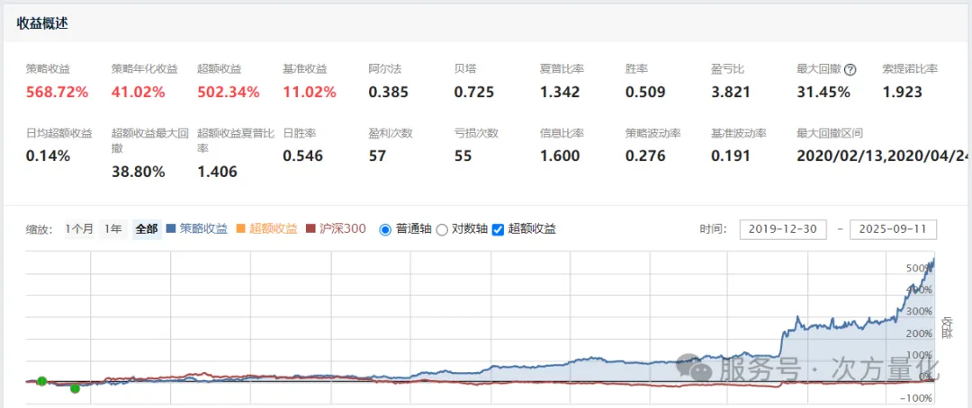Image resolution: width=972 pixels, height=408 pixels.
Task: Toggle the orange 超额收益 legend series
Action: point(270,229)
